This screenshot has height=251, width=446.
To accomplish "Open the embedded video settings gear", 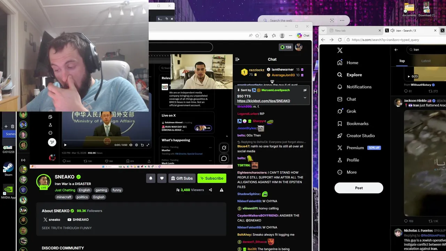I will pos(136,145).
